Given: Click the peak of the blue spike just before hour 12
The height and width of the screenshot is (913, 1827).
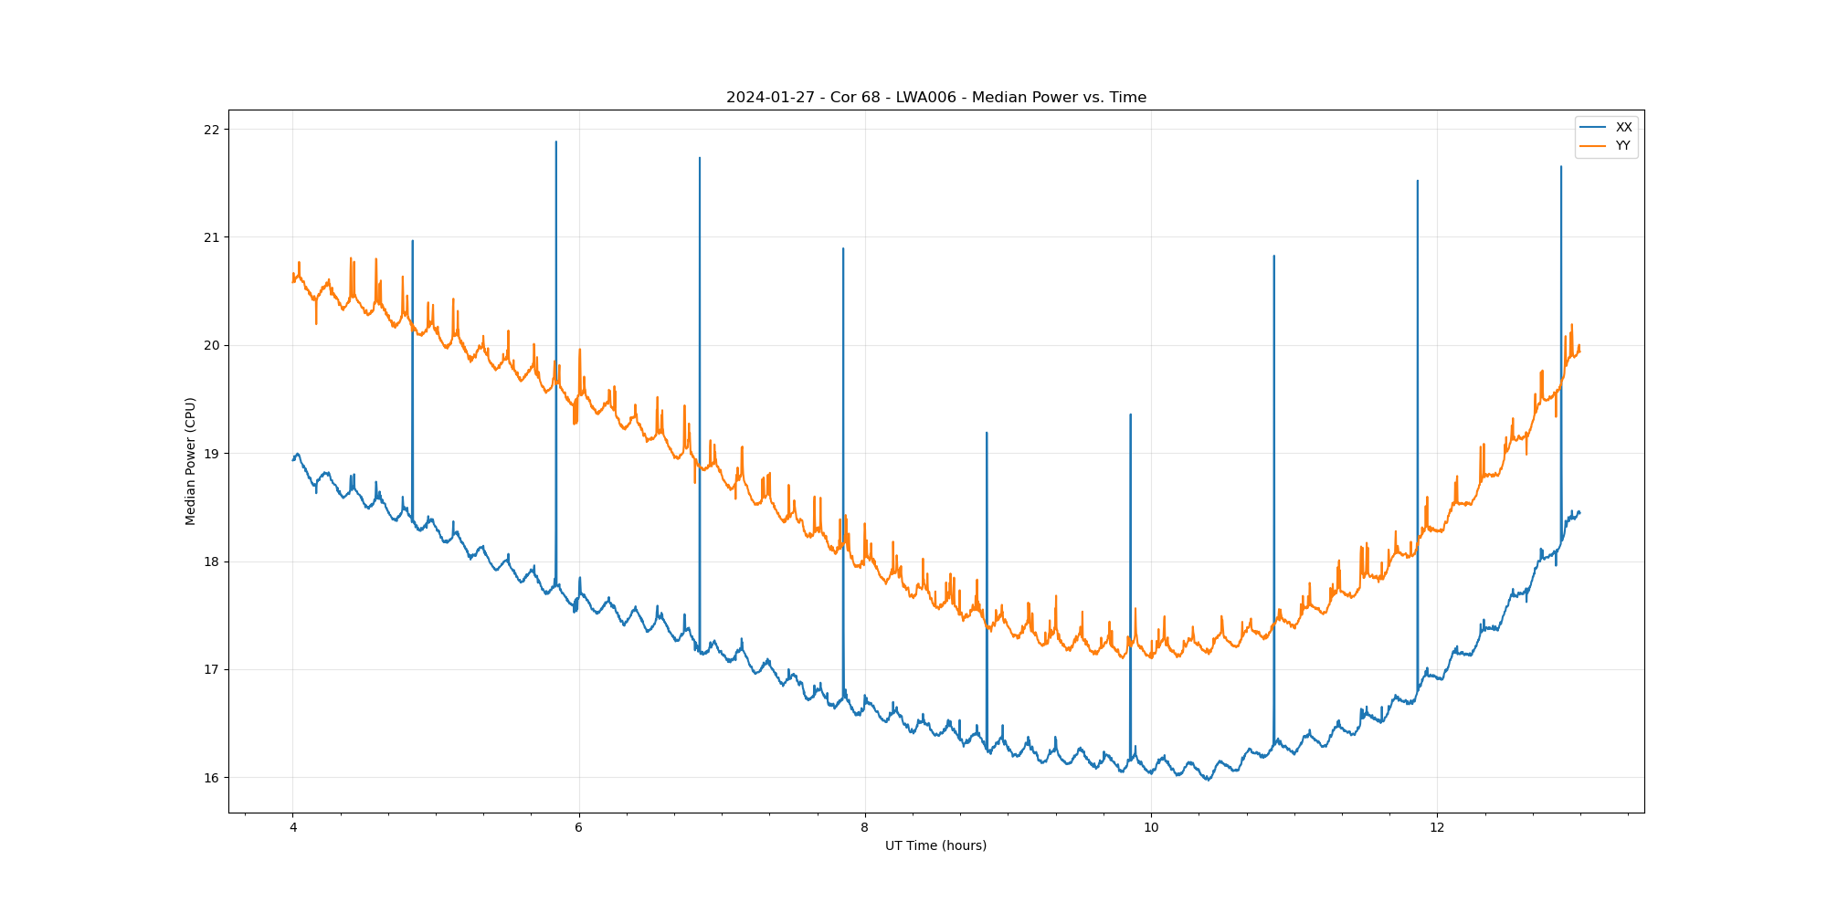Looking at the screenshot, I should click(1417, 182).
